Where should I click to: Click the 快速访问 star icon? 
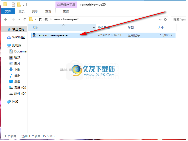coord(9,29)
